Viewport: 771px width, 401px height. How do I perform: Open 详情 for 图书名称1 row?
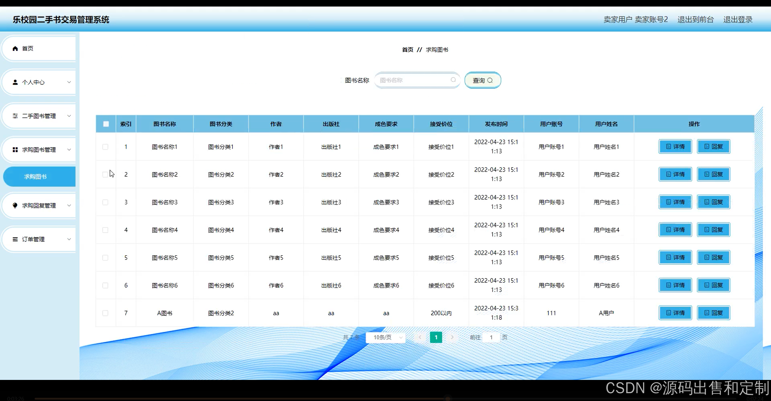pyautogui.click(x=675, y=147)
